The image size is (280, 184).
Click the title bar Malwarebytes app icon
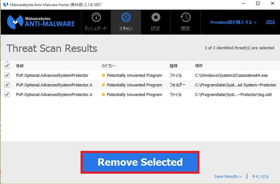(x=6, y=4)
